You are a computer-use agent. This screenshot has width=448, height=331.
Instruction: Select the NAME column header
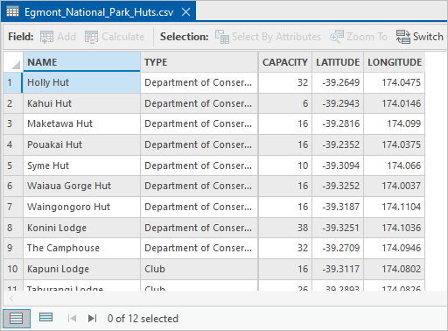[x=82, y=62]
